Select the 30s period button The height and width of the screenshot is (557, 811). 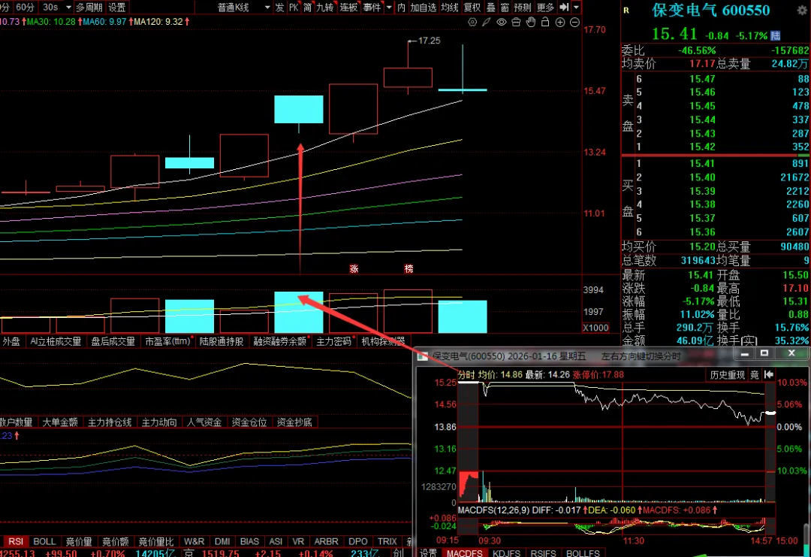point(51,8)
